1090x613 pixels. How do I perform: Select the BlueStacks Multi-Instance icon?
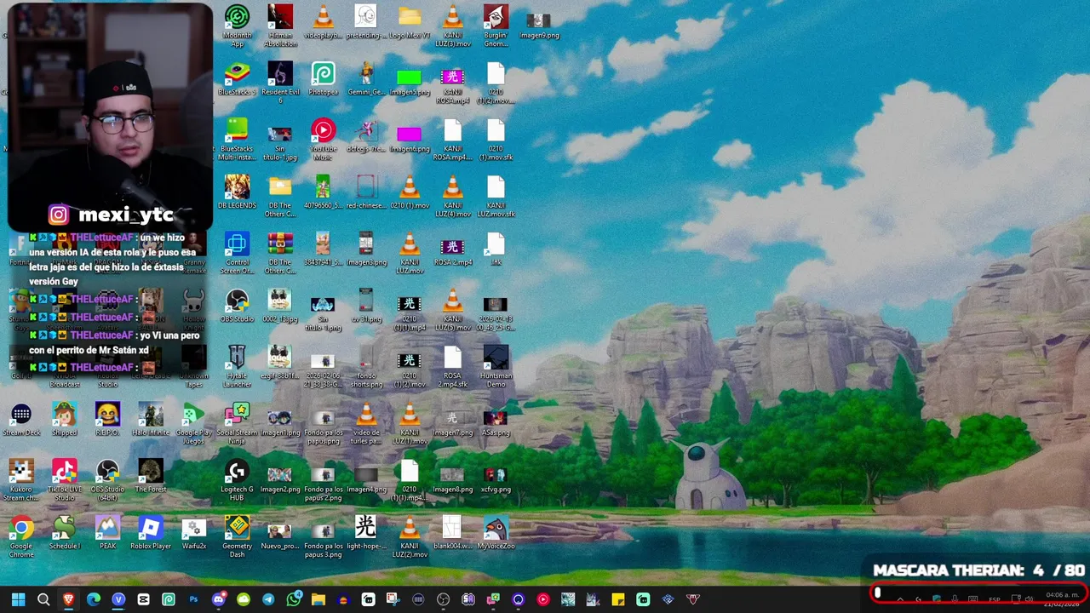[237, 139]
